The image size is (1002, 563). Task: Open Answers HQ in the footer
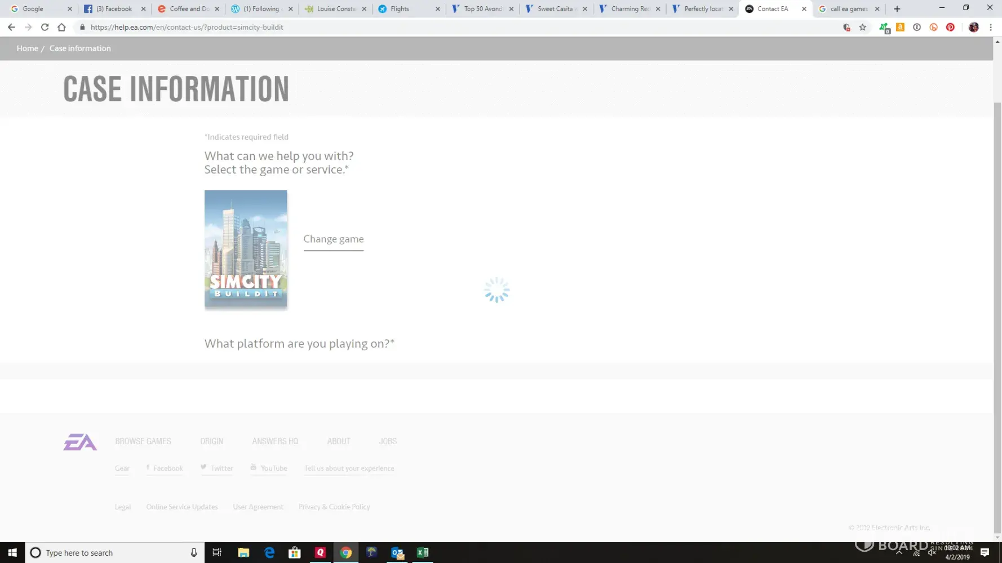tap(275, 441)
